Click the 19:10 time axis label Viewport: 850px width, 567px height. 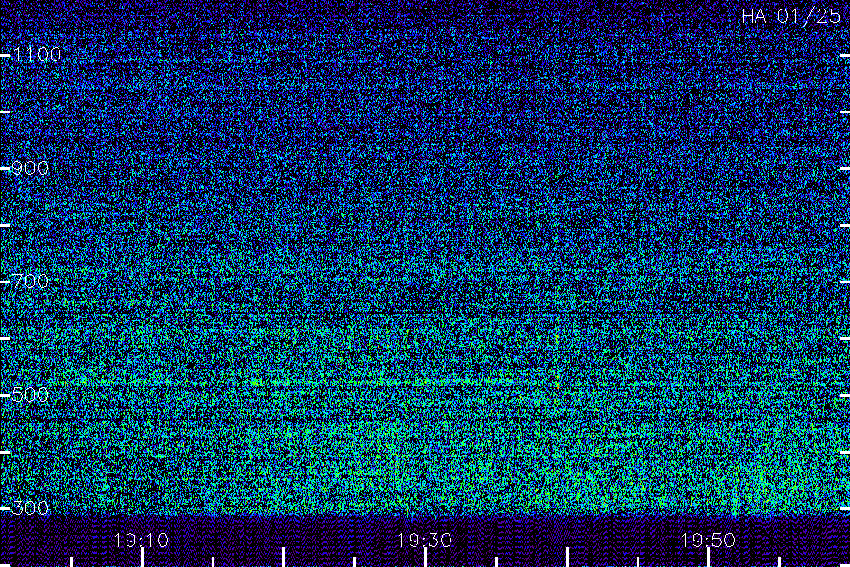142,541
